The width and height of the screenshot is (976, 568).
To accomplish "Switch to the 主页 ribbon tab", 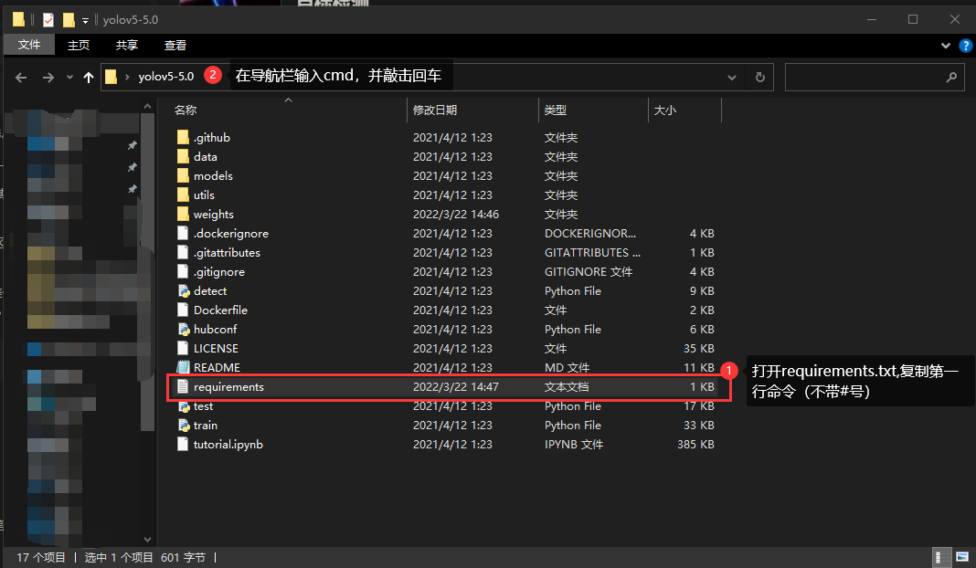I will tap(79, 46).
